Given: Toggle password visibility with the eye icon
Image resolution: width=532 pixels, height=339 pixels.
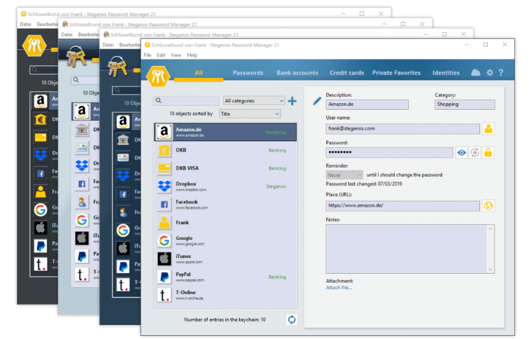Looking at the screenshot, I should point(461,153).
